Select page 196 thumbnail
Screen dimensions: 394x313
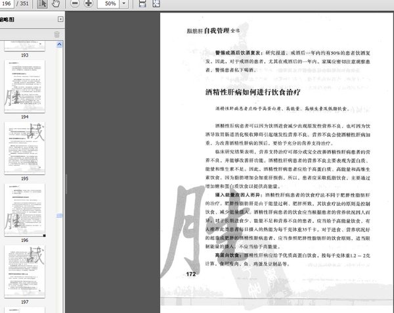(25, 210)
